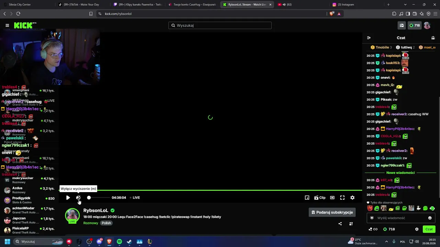
Task: Switch to the Klipy kanału Paamelka Twitch tab
Action: click(x=137, y=4)
